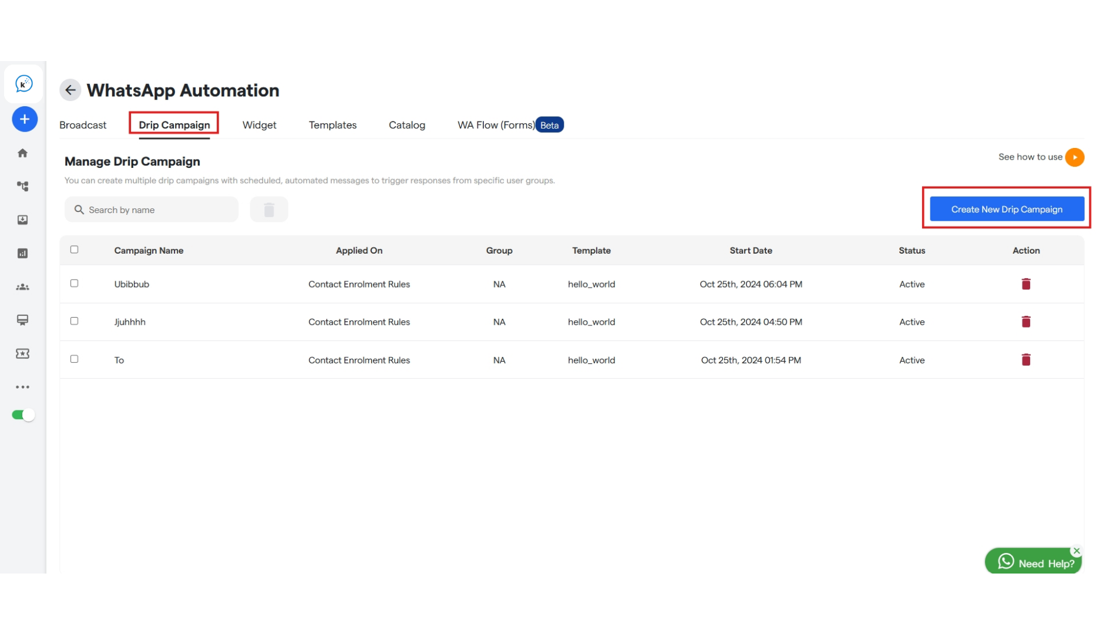Focus the Search by name field
Image resolution: width=1096 pixels, height=634 pixels.
[x=152, y=210]
